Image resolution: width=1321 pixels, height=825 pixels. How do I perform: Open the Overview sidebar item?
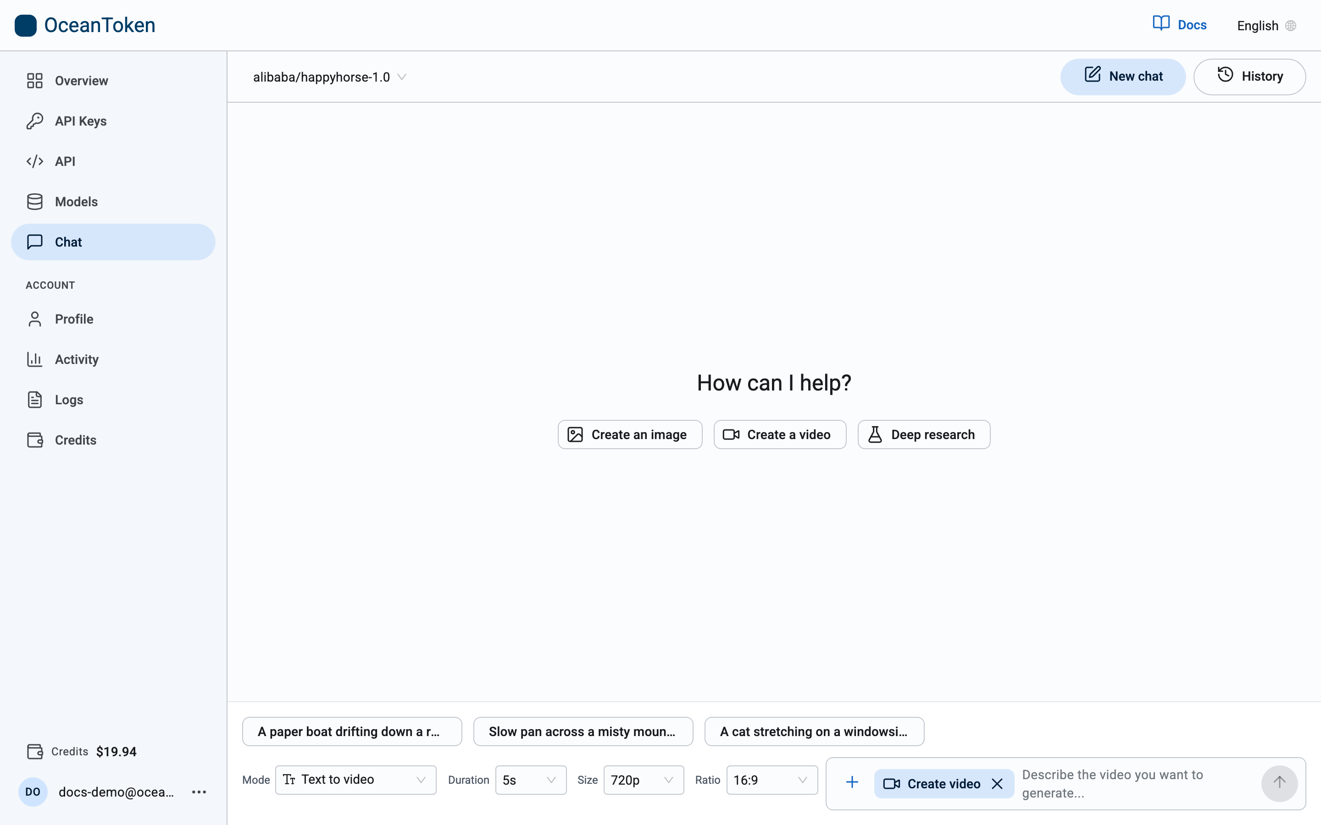tap(113, 81)
